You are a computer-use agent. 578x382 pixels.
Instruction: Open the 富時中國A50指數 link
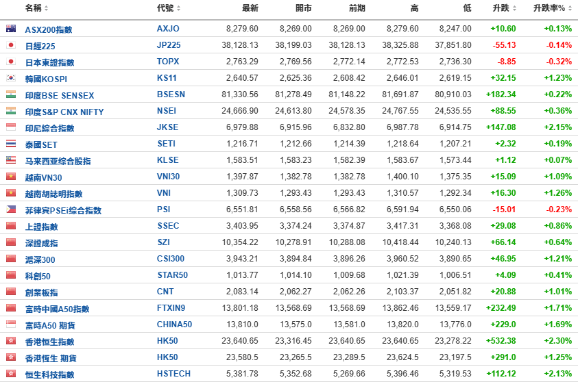tap(57, 309)
